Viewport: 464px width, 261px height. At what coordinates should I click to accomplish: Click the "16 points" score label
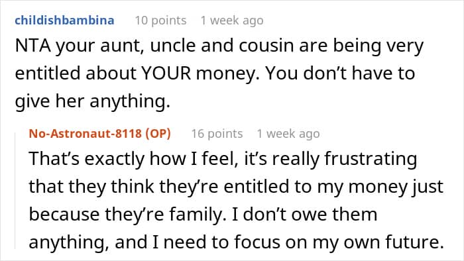click(x=217, y=134)
